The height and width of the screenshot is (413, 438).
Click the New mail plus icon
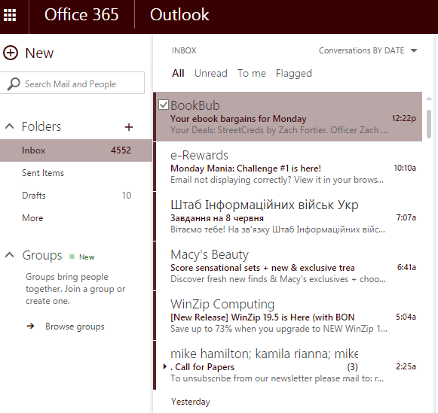11,53
